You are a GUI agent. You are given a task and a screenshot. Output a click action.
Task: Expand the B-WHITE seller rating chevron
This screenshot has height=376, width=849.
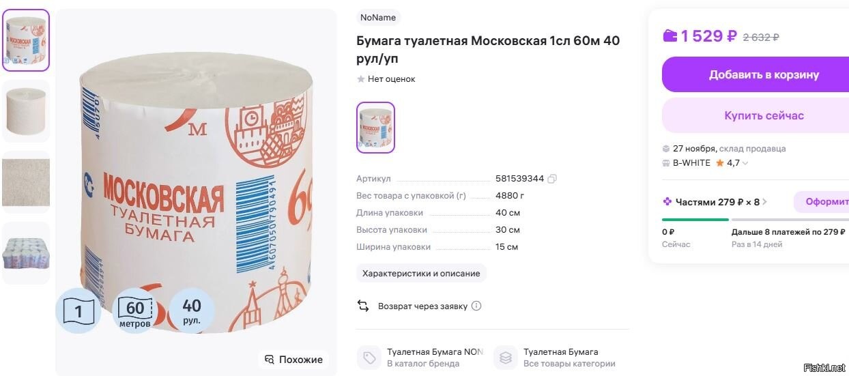pos(745,163)
